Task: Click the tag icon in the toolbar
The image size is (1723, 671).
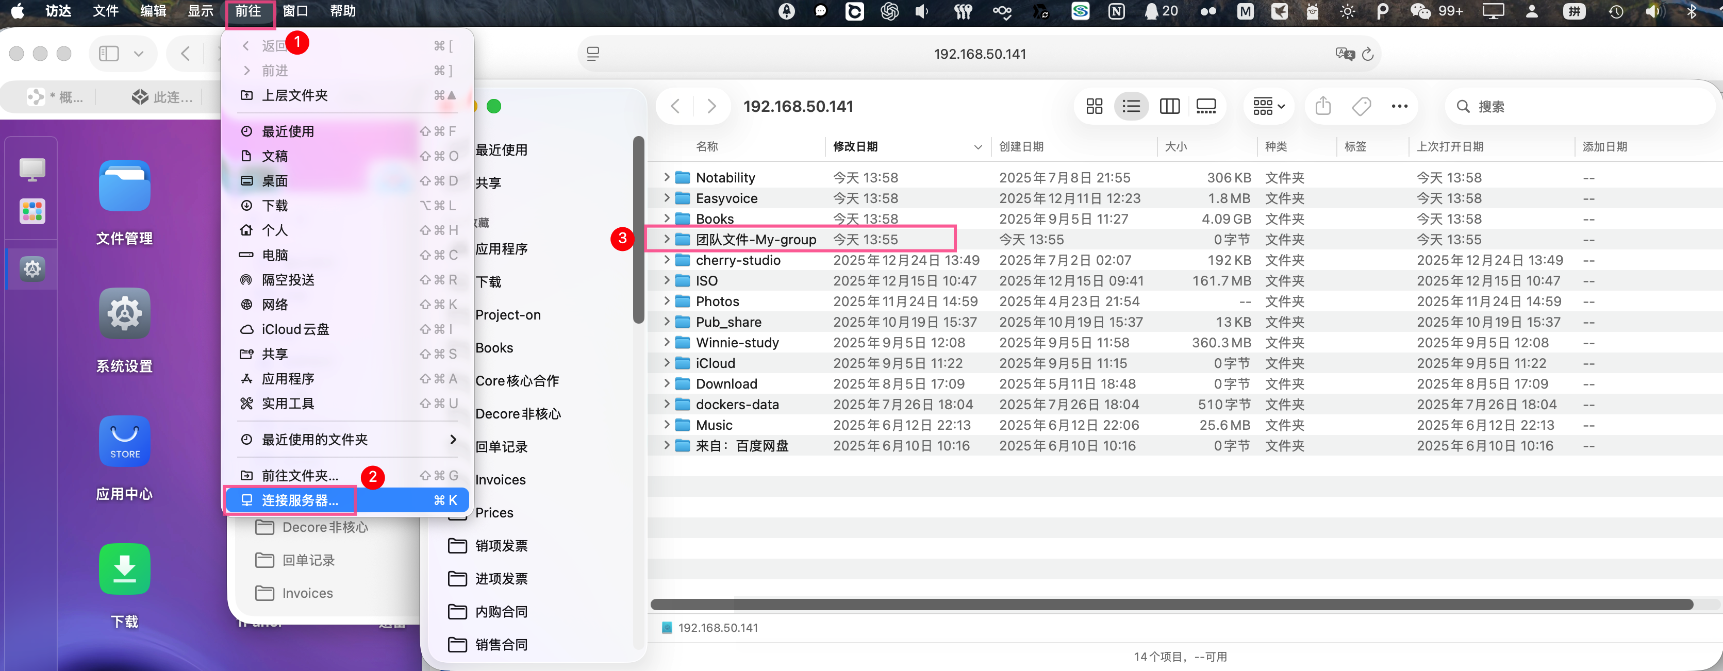Action: pos(1361,106)
